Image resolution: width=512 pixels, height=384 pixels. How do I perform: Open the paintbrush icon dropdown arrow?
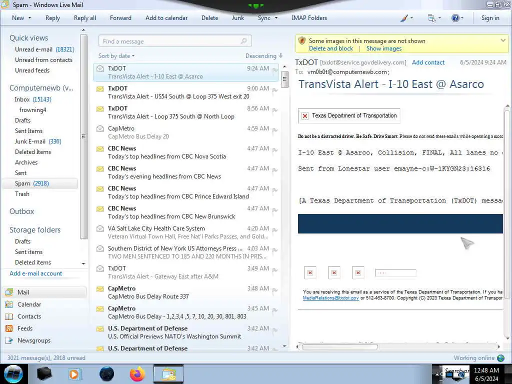[x=411, y=18]
